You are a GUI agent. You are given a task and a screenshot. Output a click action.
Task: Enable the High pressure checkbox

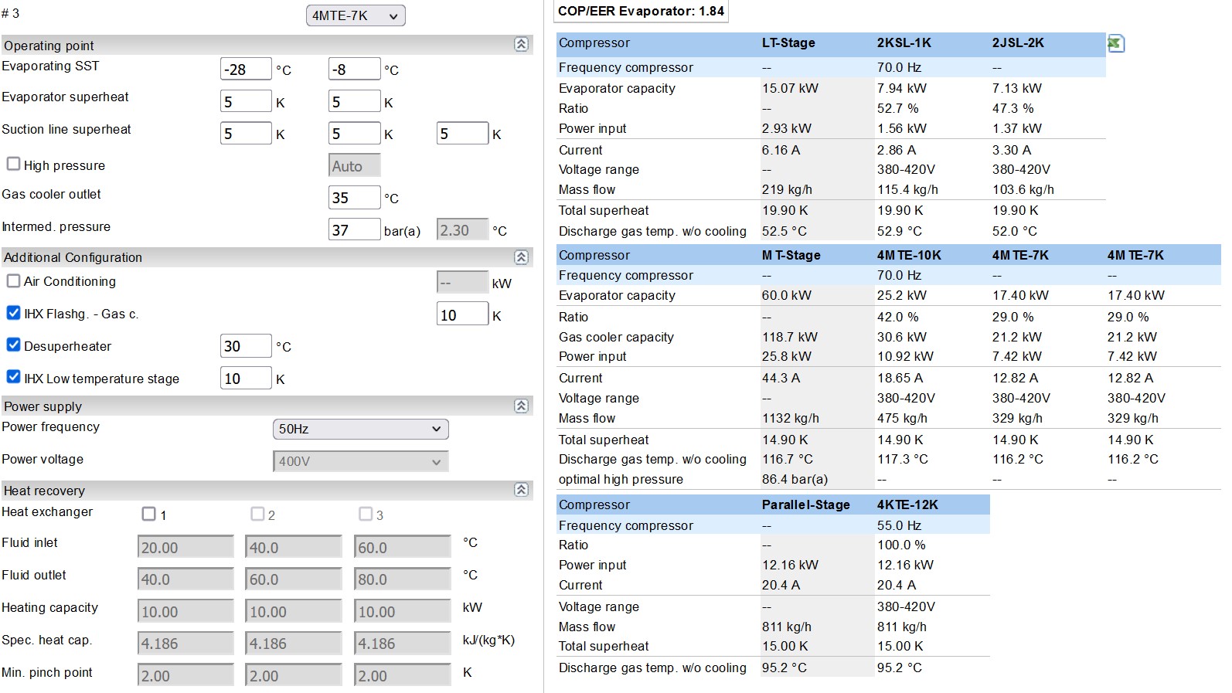(x=14, y=165)
